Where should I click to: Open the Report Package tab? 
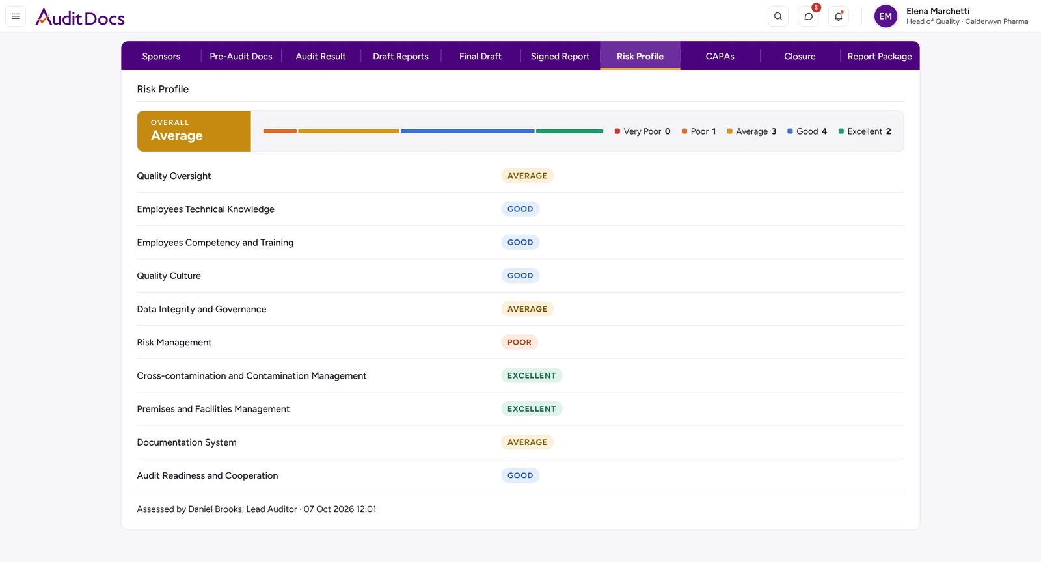(880, 56)
